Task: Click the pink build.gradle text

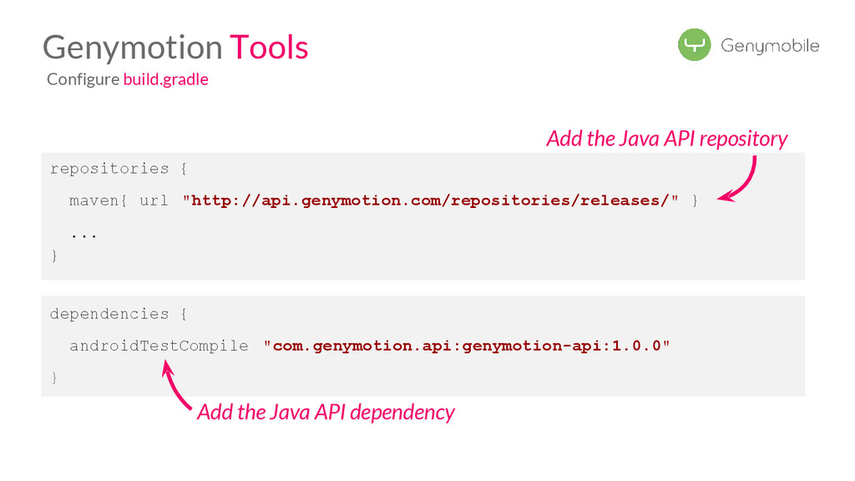Action: 165,79
